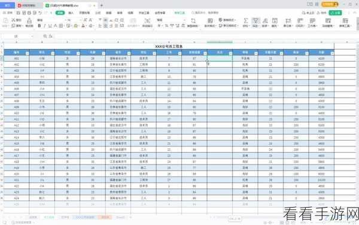Select the title cell 'XXX公司员工信息'

(169, 46)
